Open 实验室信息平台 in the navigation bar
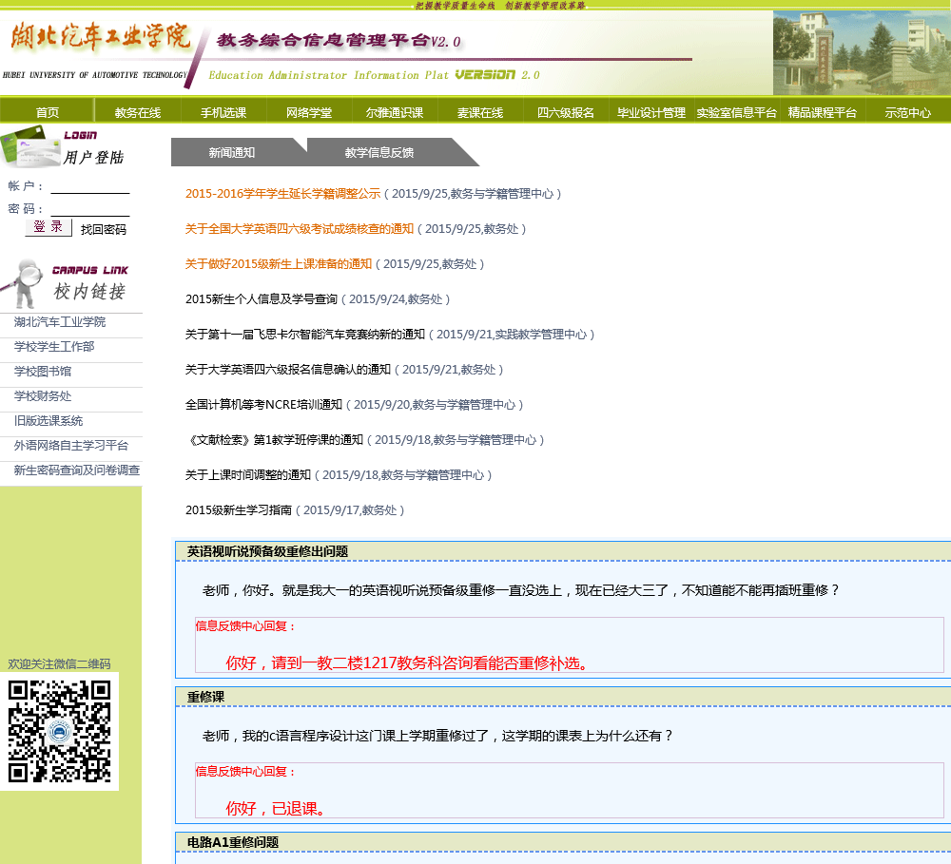The image size is (951, 864). click(x=736, y=113)
